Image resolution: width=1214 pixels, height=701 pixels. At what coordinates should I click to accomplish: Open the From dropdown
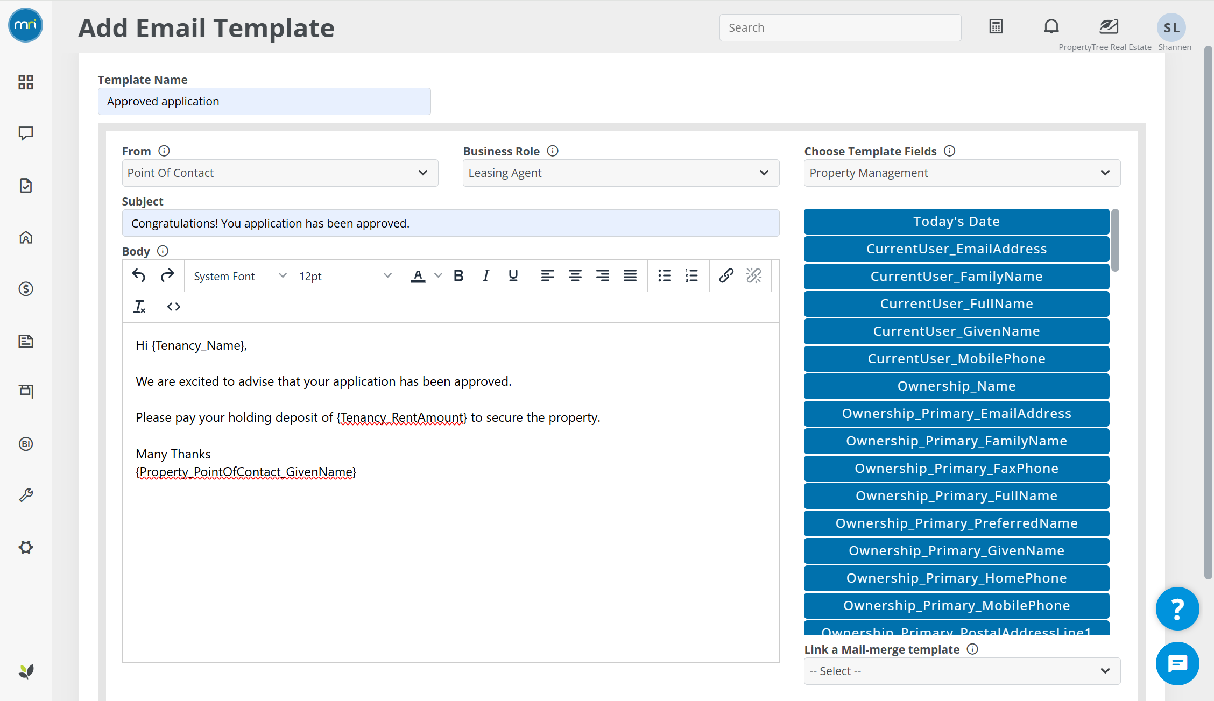(x=280, y=173)
